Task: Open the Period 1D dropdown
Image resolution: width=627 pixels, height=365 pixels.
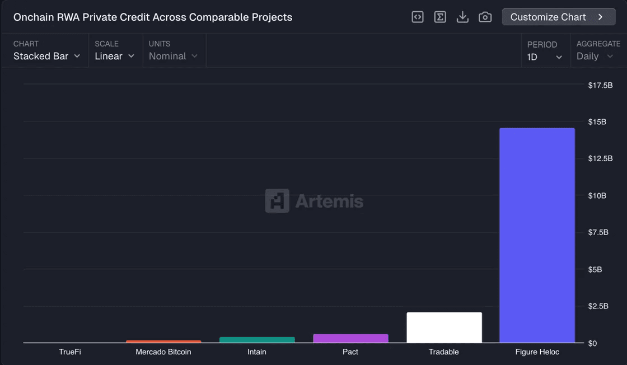Action: point(545,57)
